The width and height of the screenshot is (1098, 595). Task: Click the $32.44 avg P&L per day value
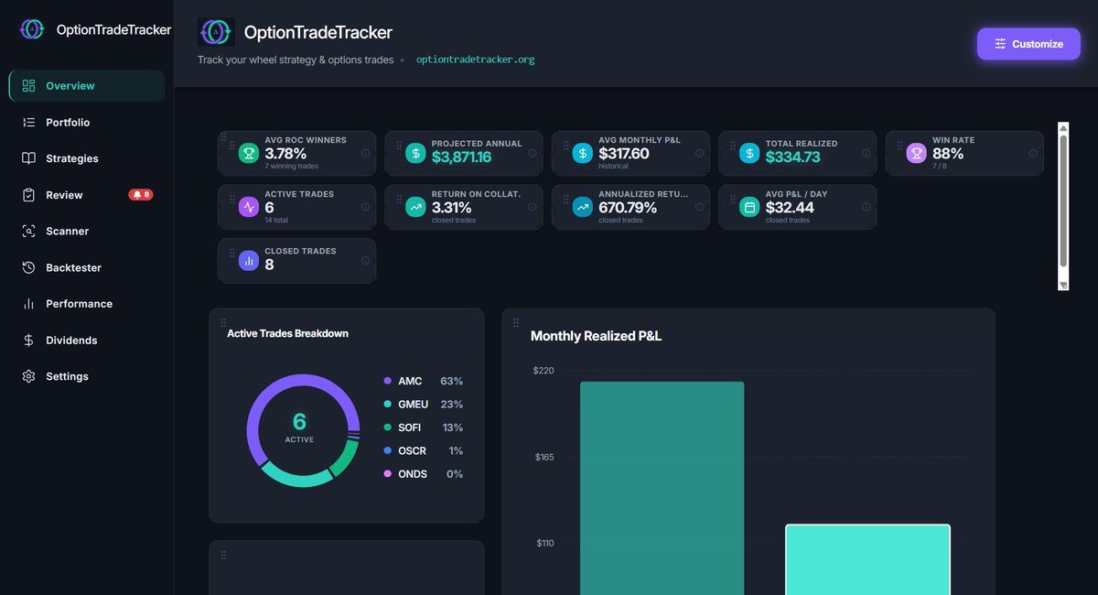tap(790, 208)
